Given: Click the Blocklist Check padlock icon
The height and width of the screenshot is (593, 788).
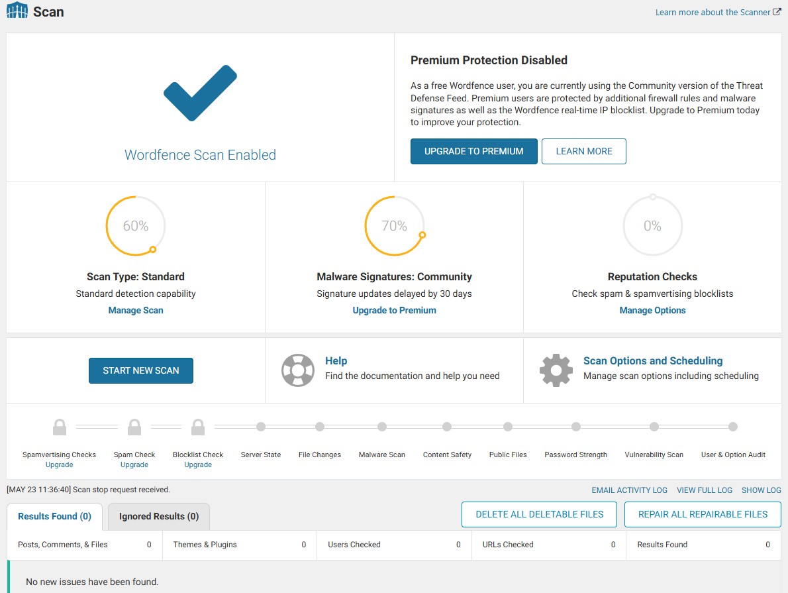Looking at the screenshot, I should click(x=198, y=427).
